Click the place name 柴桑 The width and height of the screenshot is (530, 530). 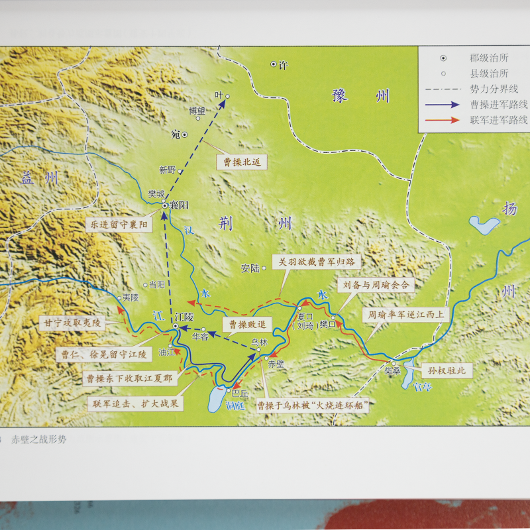(392, 371)
